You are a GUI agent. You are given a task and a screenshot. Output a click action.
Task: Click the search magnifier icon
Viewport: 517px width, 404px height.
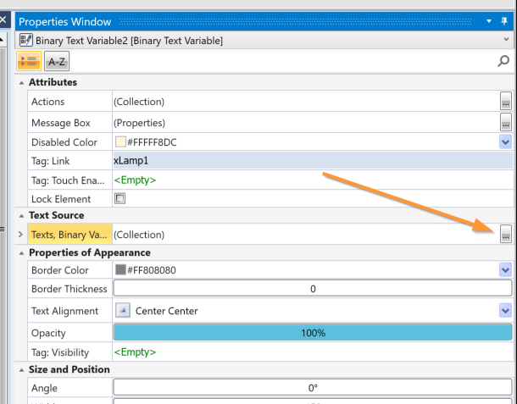504,61
